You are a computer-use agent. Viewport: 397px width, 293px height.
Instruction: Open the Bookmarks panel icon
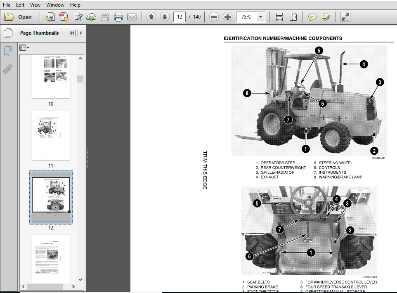coord(8,51)
